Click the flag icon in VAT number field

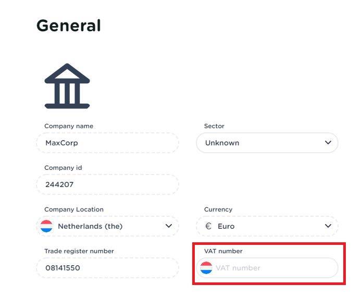[206, 268]
